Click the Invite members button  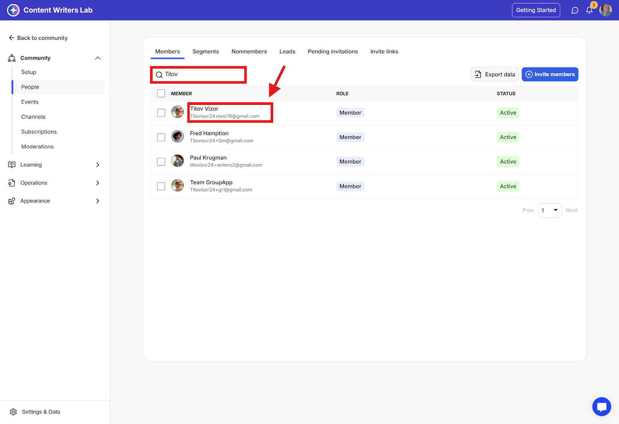pos(550,74)
